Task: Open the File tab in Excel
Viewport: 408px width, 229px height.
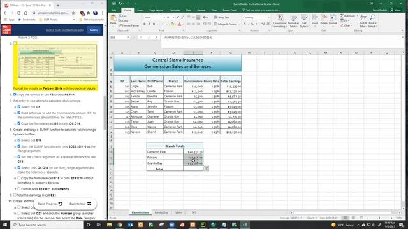Action: pos(114,10)
